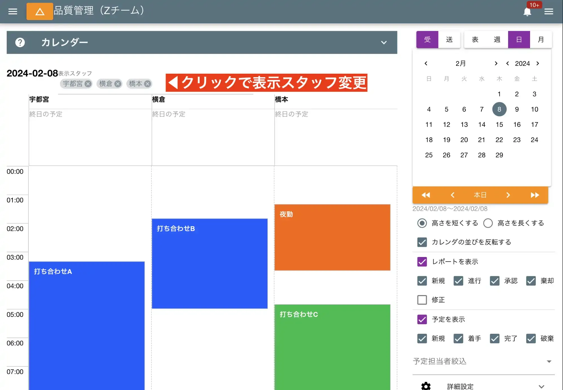Image resolution: width=563 pixels, height=390 pixels.
Task: Open notifications via the bell icon
Action: 527,12
